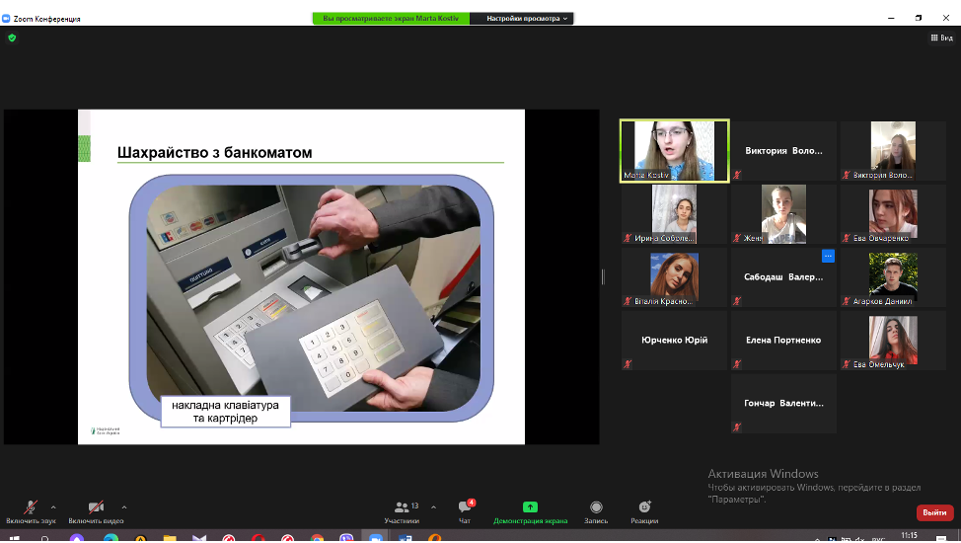
Task: Click Елена Портненко participant tile
Action: (783, 341)
